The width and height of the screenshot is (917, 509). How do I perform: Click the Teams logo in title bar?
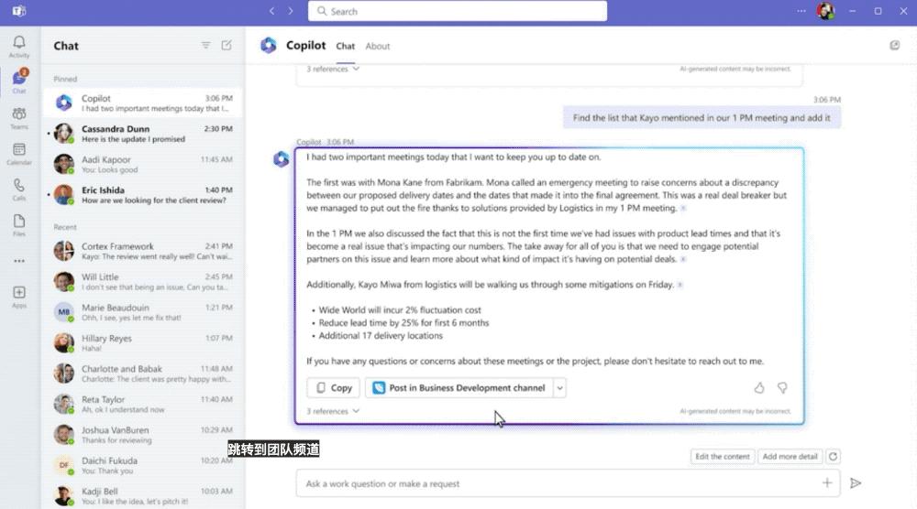18,11
